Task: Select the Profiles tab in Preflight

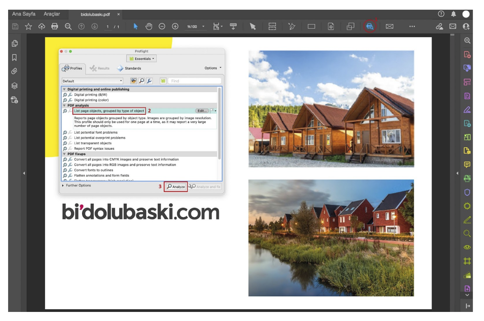Action: click(x=72, y=68)
